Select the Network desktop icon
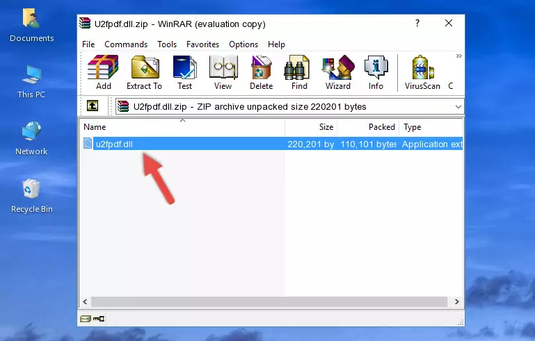 31,138
